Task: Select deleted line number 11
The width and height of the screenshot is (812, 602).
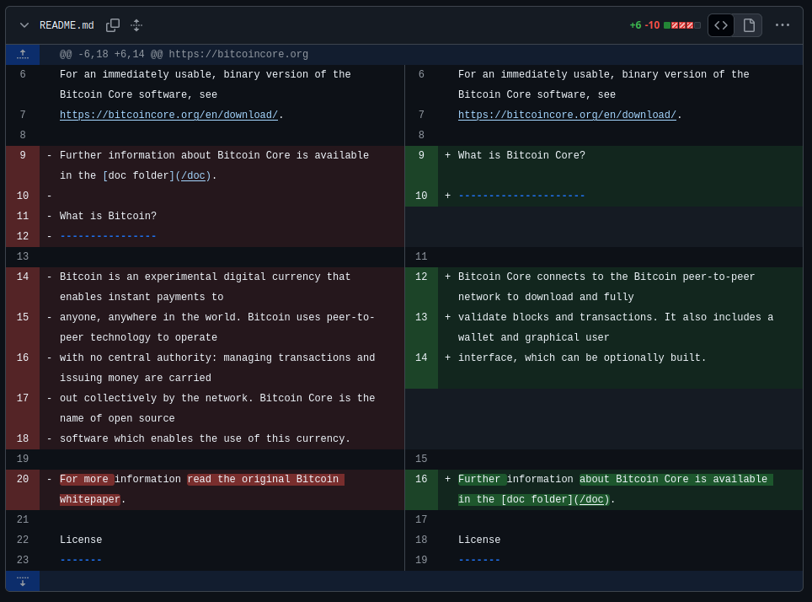Action: pyautogui.click(x=23, y=216)
